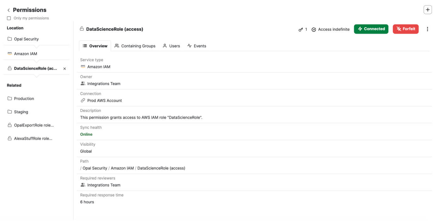
Task: Open the three-dot more options menu
Action: (427, 29)
